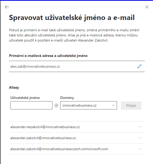This screenshot has height=164, width=153.
Task: Click the Domény field label
Action: tap(67, 98)
